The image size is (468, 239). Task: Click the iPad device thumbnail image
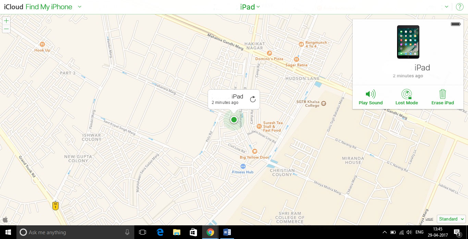[408, 42]
